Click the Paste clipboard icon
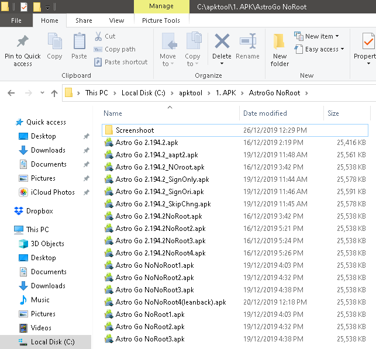 [x=80, y=42]
